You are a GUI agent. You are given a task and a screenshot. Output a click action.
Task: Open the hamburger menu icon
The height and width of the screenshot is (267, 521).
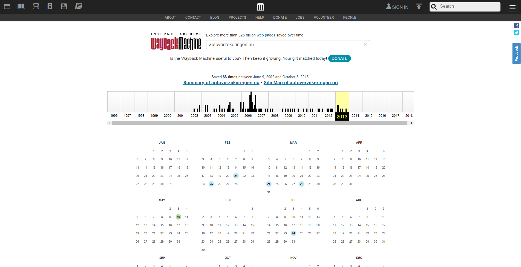click(x=513, y=7)
